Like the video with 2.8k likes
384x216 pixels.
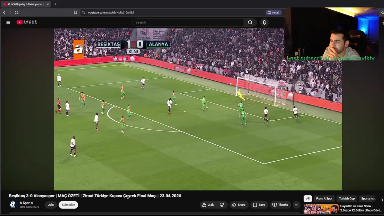pyautogui.click(x=208, y=205)
